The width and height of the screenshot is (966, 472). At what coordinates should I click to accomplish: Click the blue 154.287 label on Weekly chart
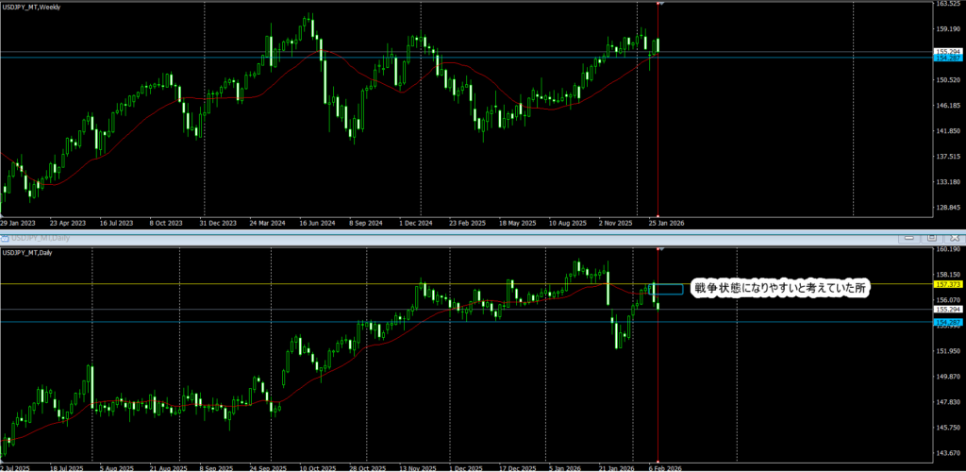[x=948, y=59]
